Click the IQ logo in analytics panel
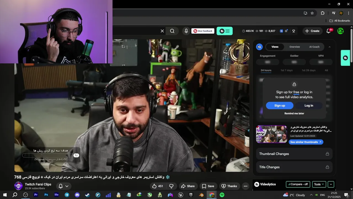This screenshot has height=199, width=353. pyautogui.click(x=259, y=47)
